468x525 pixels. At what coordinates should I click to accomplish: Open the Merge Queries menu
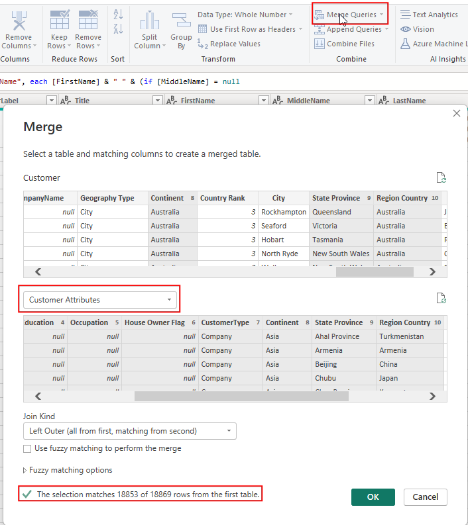point(350,14)
